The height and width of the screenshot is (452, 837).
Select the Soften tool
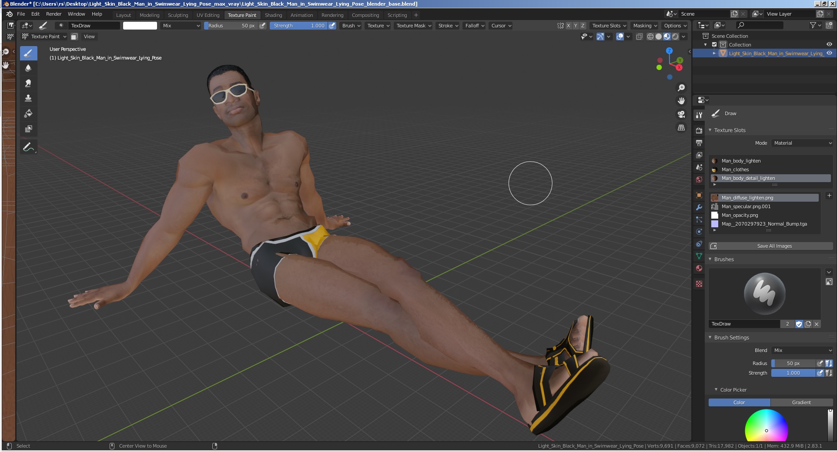28,68
